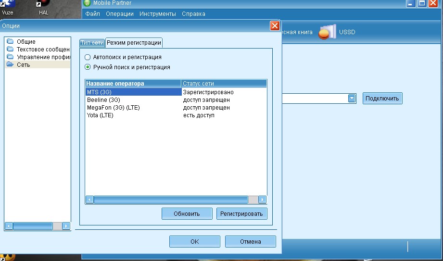Open the Инструменты menu
The image size is (443, 261).
(x=158, y=14)
